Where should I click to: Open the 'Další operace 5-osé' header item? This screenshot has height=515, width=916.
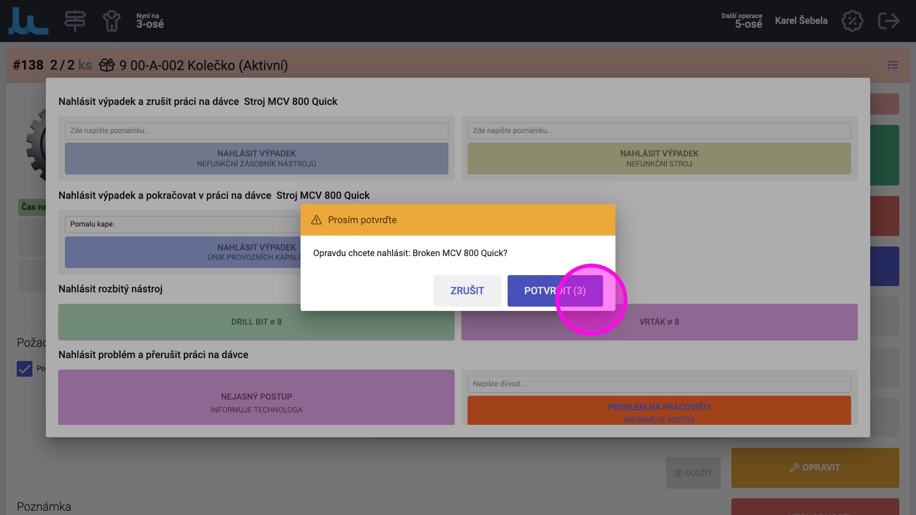[741, 21]
